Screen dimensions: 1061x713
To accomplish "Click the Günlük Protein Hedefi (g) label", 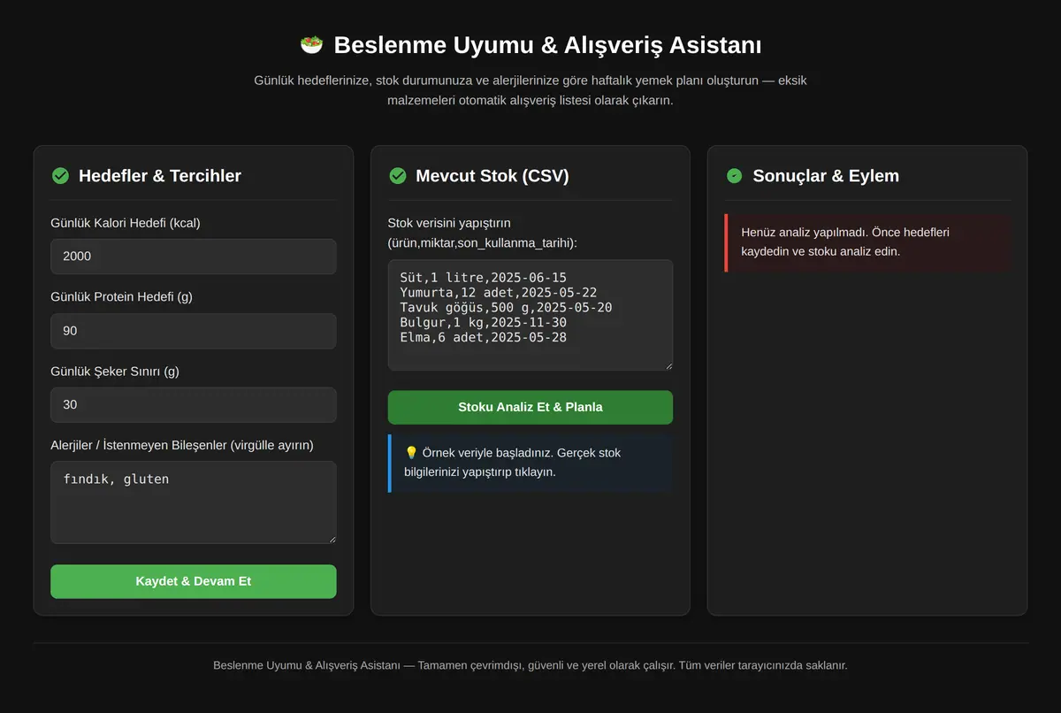I will coord(122,297).
